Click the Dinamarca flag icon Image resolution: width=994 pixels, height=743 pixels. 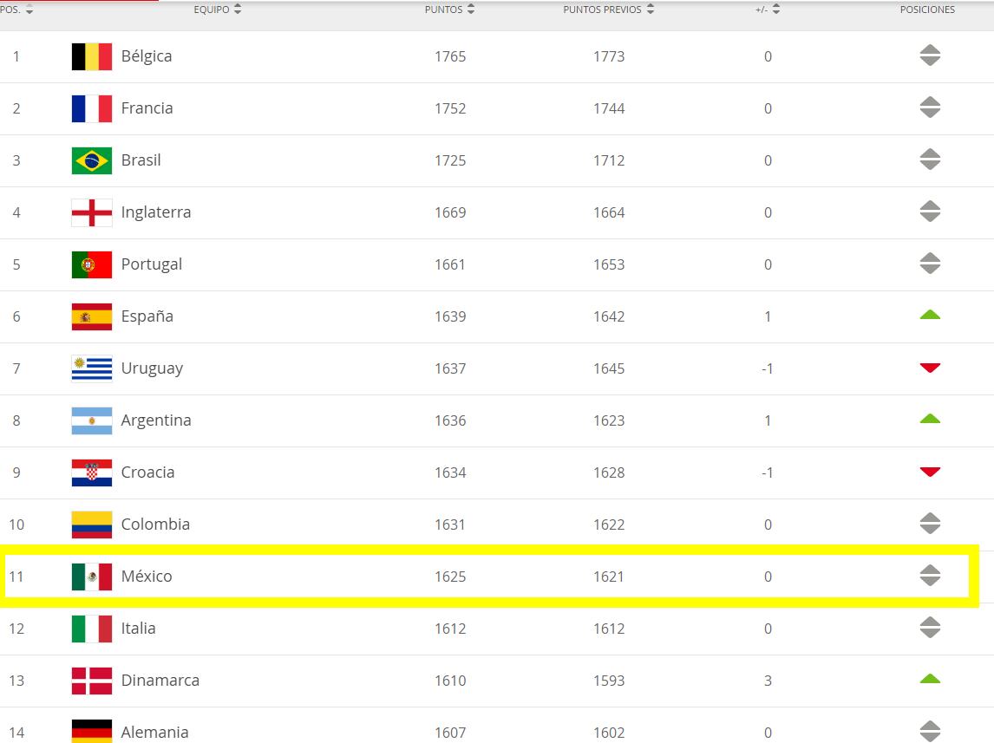tap(91, 681)
